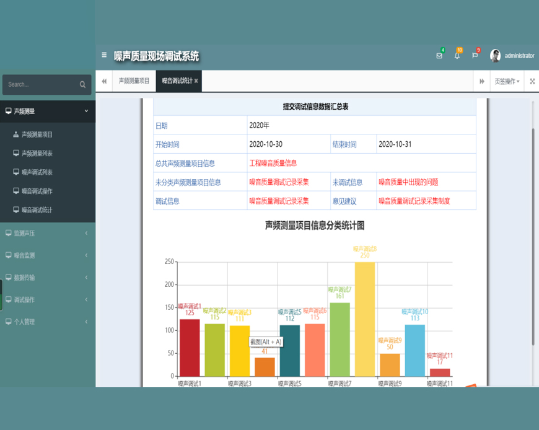Switch to the 声频测量项目 tab
The image size is (539, 430).
coord(134,81)
